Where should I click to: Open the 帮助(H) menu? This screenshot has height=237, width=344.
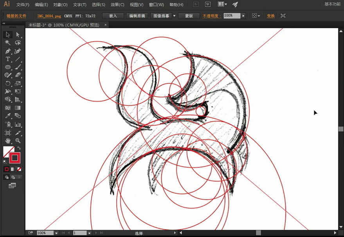coord(176,5)
